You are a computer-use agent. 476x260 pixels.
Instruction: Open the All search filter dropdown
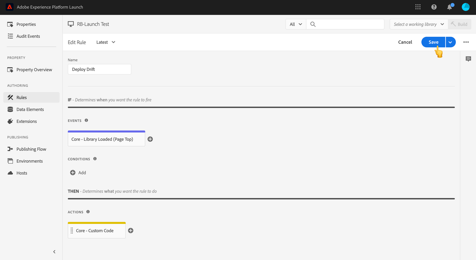(x=296, y=24)
